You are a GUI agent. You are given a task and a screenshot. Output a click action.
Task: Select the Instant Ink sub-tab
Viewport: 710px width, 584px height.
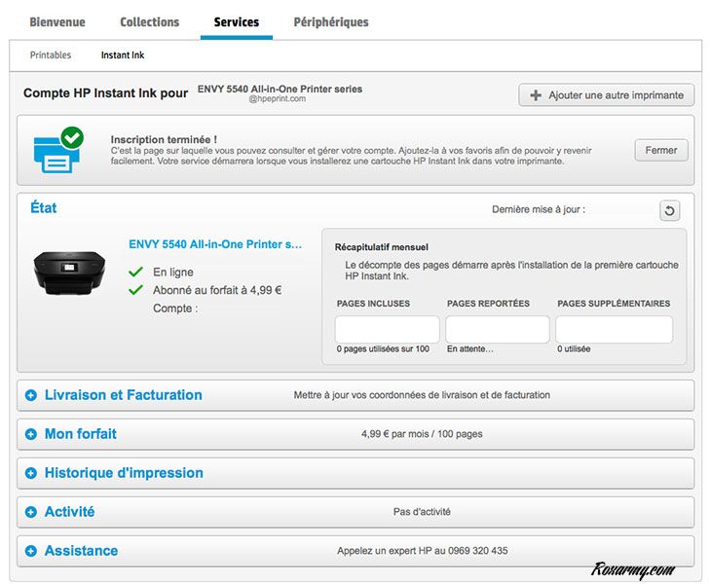click(123, 55)
